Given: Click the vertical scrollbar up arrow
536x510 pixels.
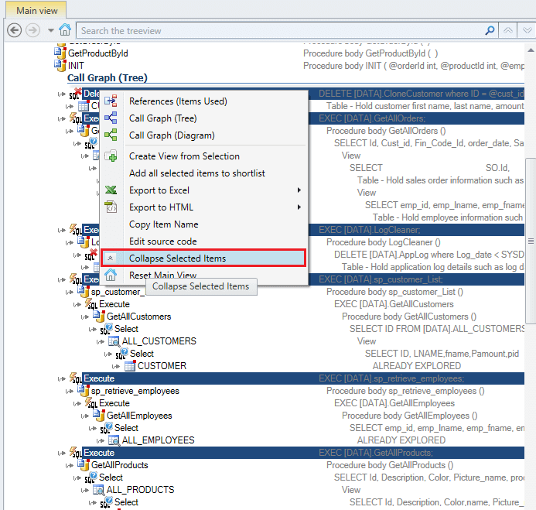Looking at the screenshot, I should point(531,50).
